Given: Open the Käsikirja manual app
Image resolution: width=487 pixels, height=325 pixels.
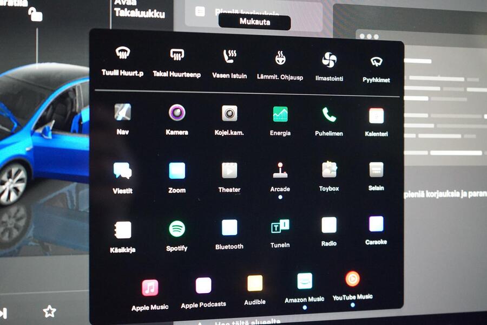Looking at the screenshot, I should coord(123,230).
